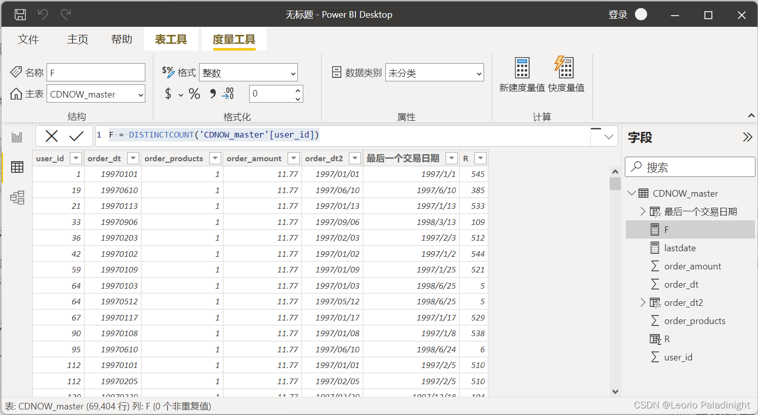Open the 文件 file menu

(x=28, y=39)
